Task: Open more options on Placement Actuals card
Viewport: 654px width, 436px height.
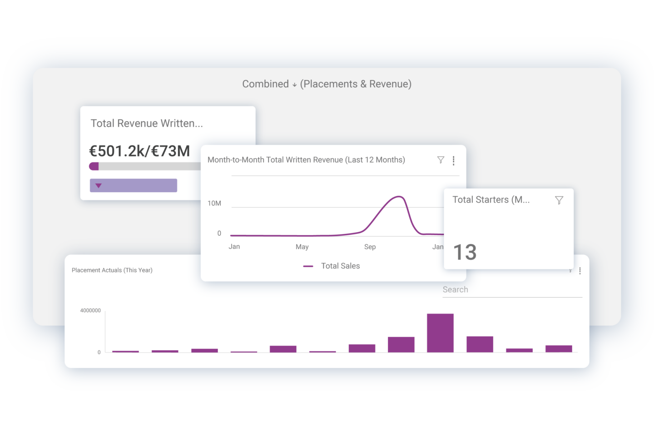Action: [x=580, y=271]
